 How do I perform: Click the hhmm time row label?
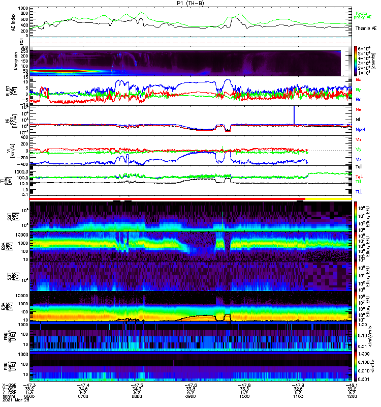click(x=8, y=396)
